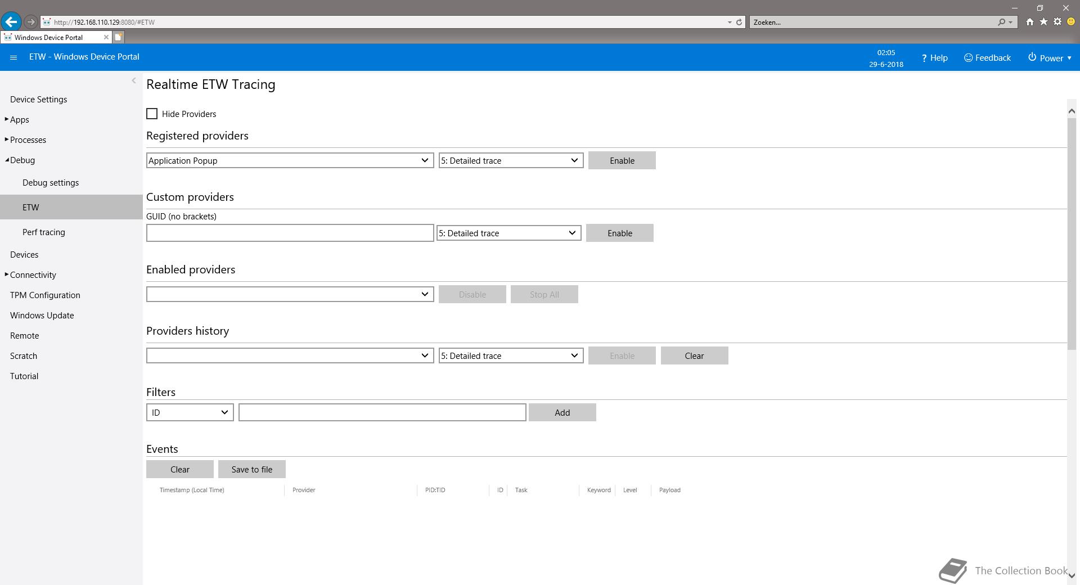1080x585 pixels.
Task: Open the Remote page
Action: coord(25,335)
